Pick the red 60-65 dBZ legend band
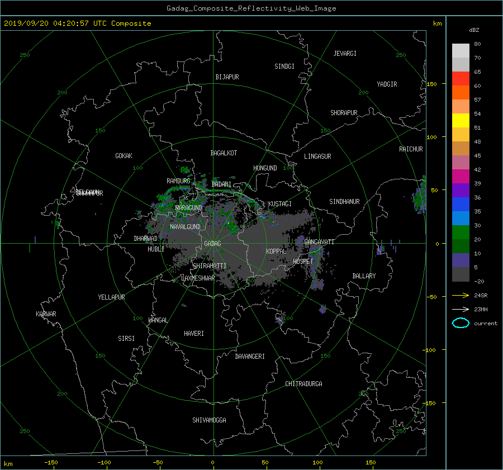 tap(461, 78)
